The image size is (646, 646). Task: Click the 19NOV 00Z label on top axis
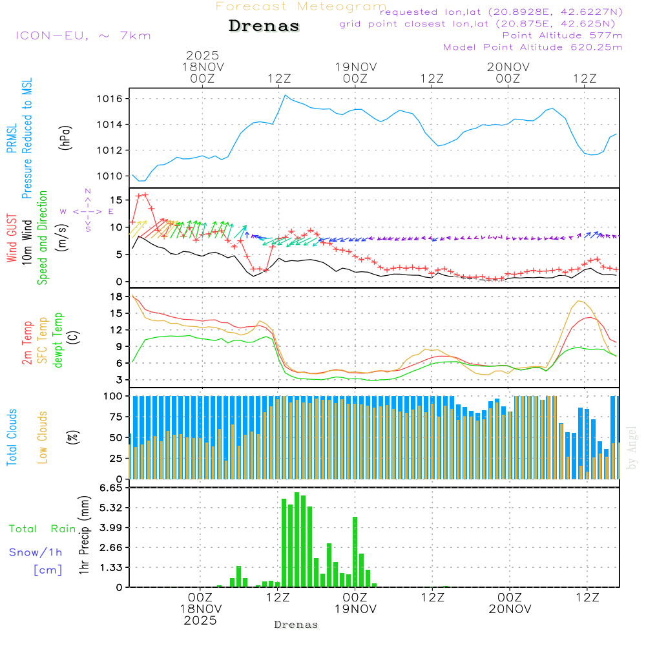coord(355,72)
